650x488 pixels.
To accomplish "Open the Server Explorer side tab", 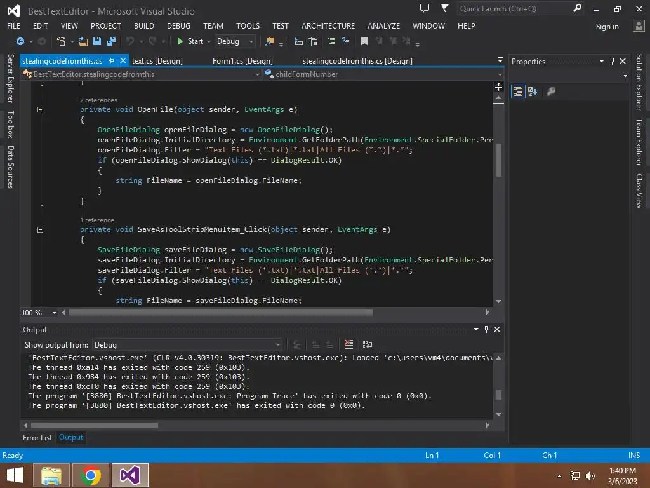I will (x=11, y=78).
